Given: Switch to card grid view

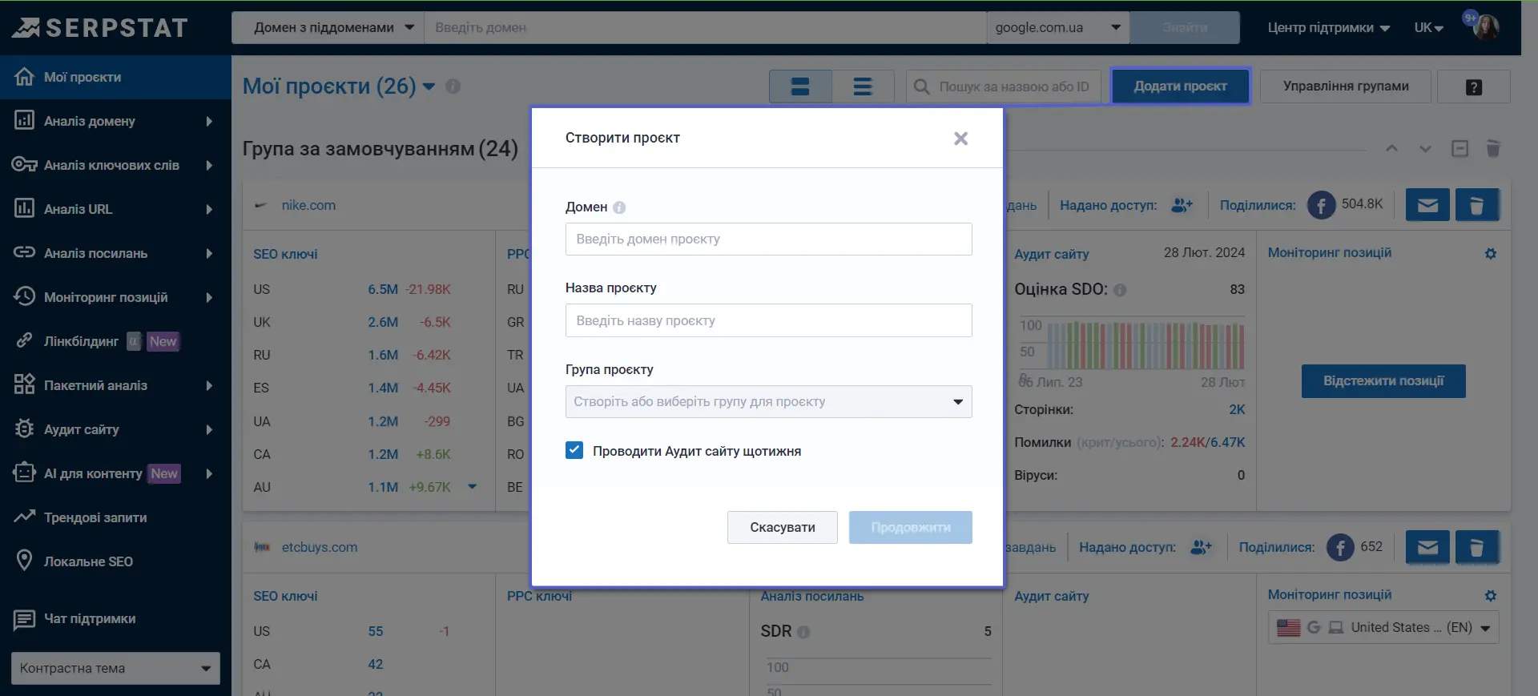Looking at the screenshot, I should 800,86.
